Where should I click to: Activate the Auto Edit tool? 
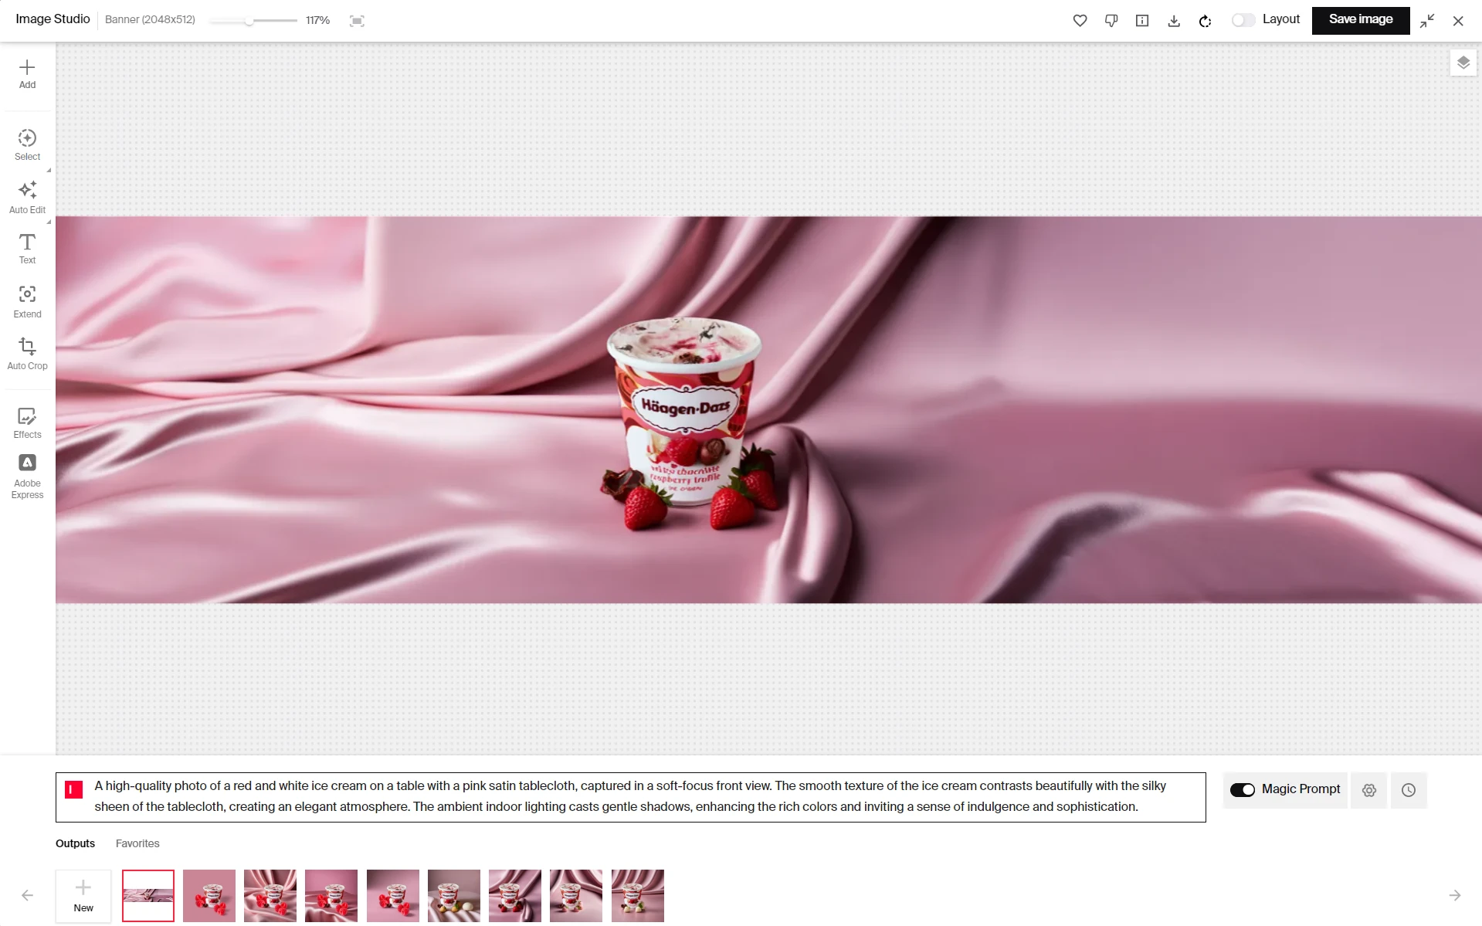tap(27, 198)
